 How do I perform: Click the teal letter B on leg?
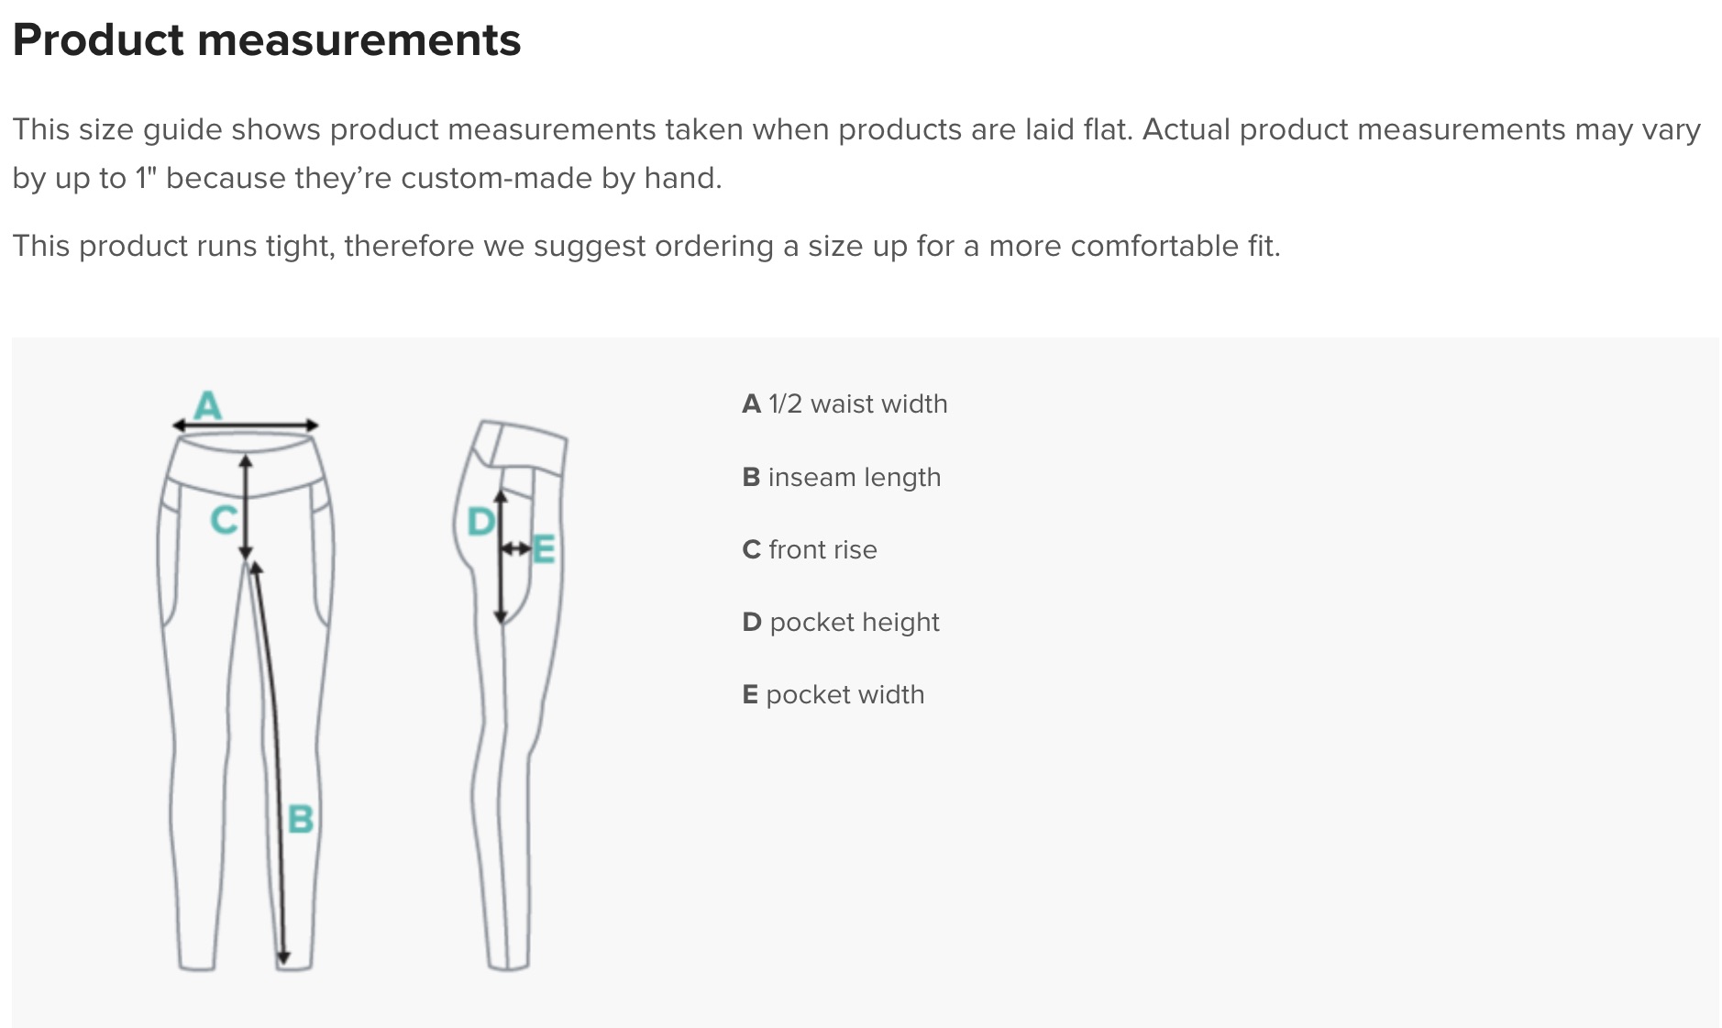click(301, 819)
